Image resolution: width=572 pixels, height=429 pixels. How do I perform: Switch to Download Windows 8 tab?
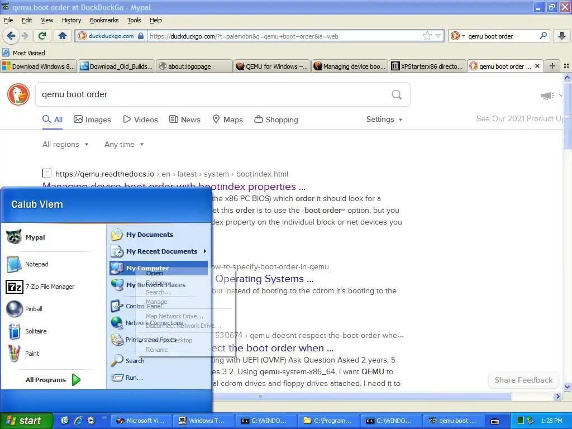click(39, 66)
